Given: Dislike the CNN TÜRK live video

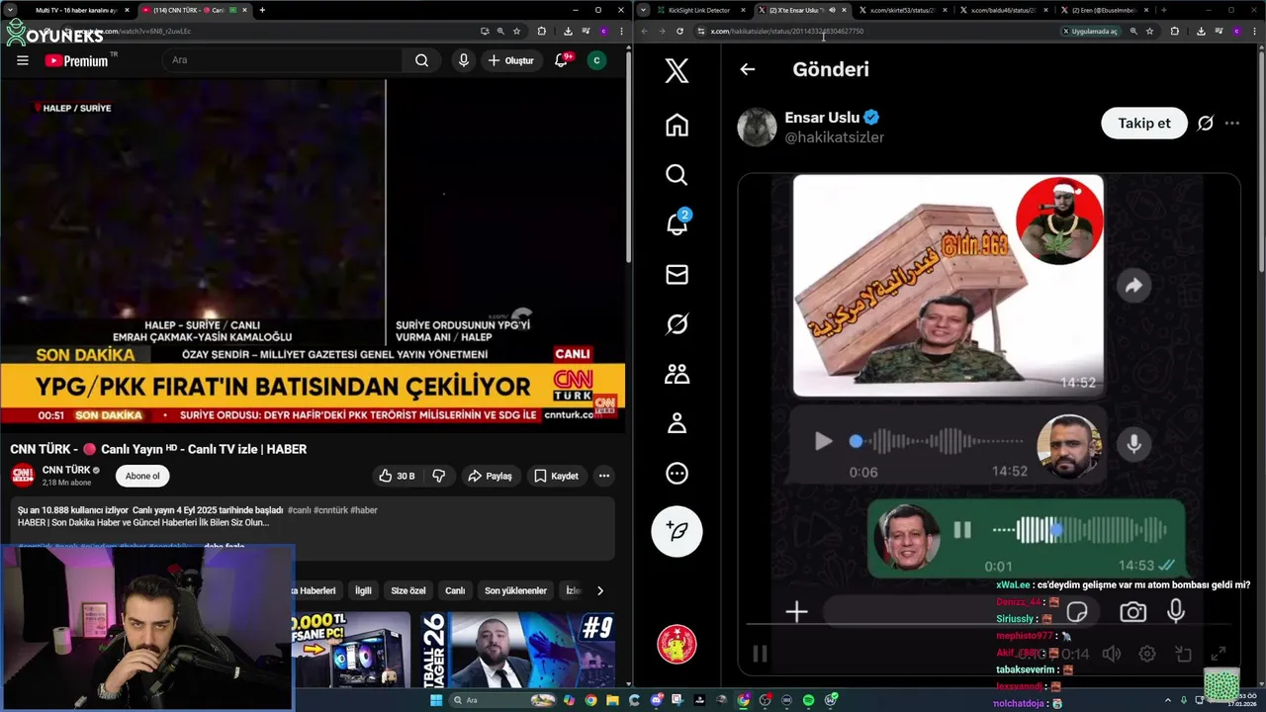Looking at the screenshot, I should point(439,476).
